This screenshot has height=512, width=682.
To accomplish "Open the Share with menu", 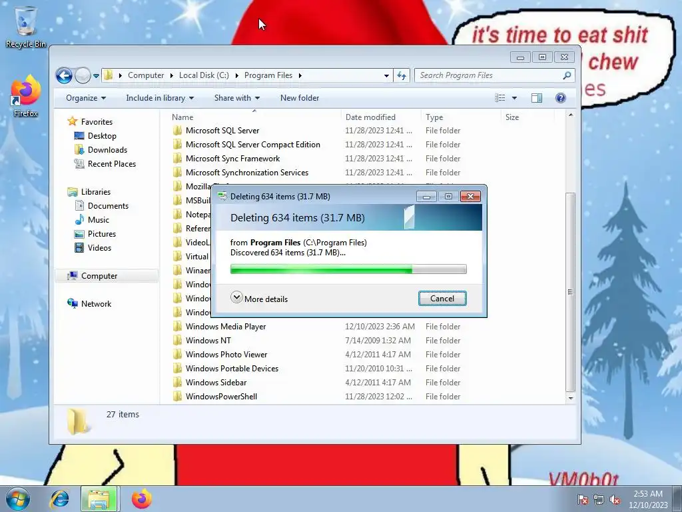I will coord(236,98).
